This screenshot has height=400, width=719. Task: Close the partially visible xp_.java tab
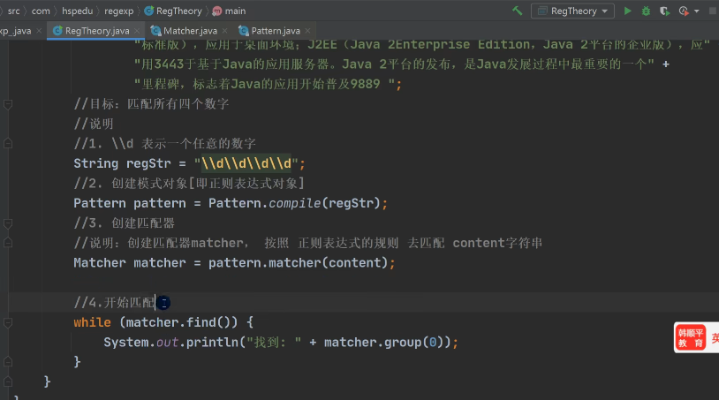[39, 31]
